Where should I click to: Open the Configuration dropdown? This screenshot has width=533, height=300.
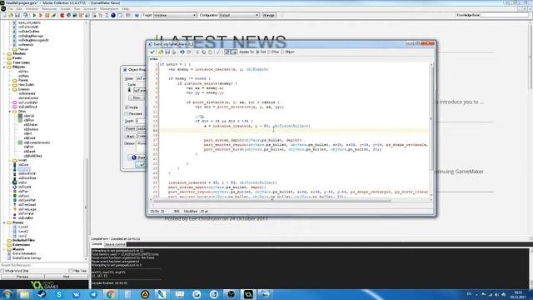tap(239, 15)
